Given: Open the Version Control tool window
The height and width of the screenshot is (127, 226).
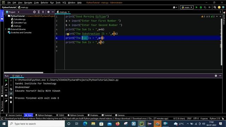Looking at the screenshot, I should 14,115.
